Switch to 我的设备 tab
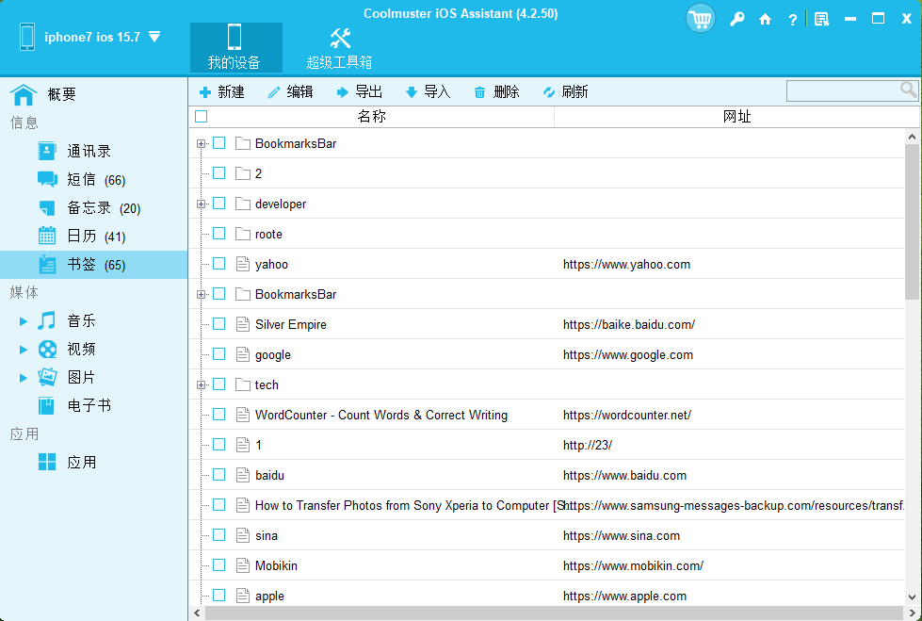 tap(235, 48)
